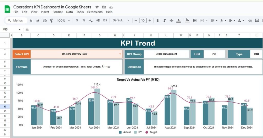Open the Select KPI dropdown
Image resolution: width=263 pixels, height=138 pixels.
pos(120,54)
